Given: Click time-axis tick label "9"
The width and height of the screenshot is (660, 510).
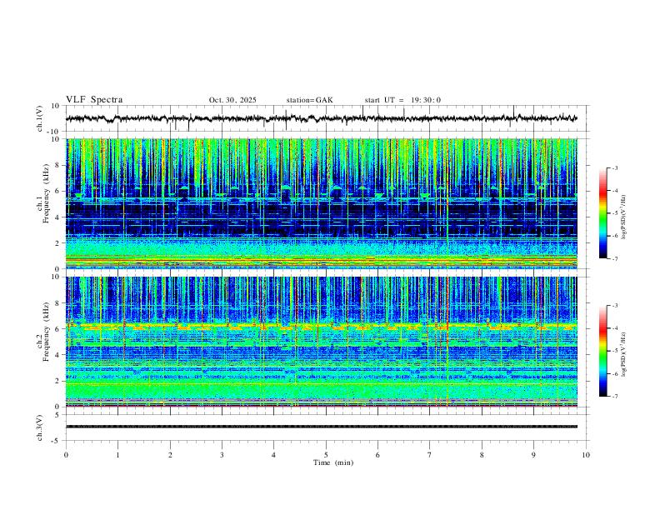Looking at the screenshot, I should (533, 455).
